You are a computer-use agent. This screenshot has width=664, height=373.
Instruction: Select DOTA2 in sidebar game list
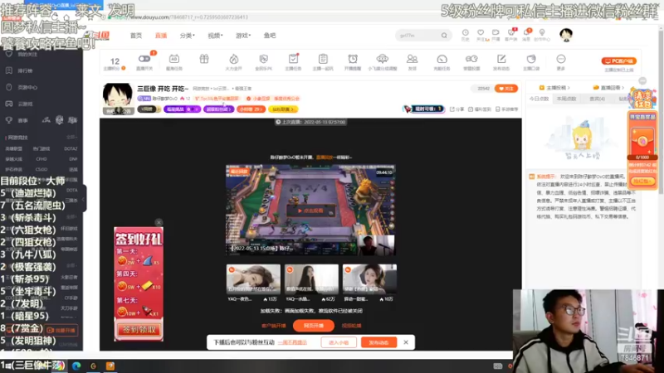71,148
